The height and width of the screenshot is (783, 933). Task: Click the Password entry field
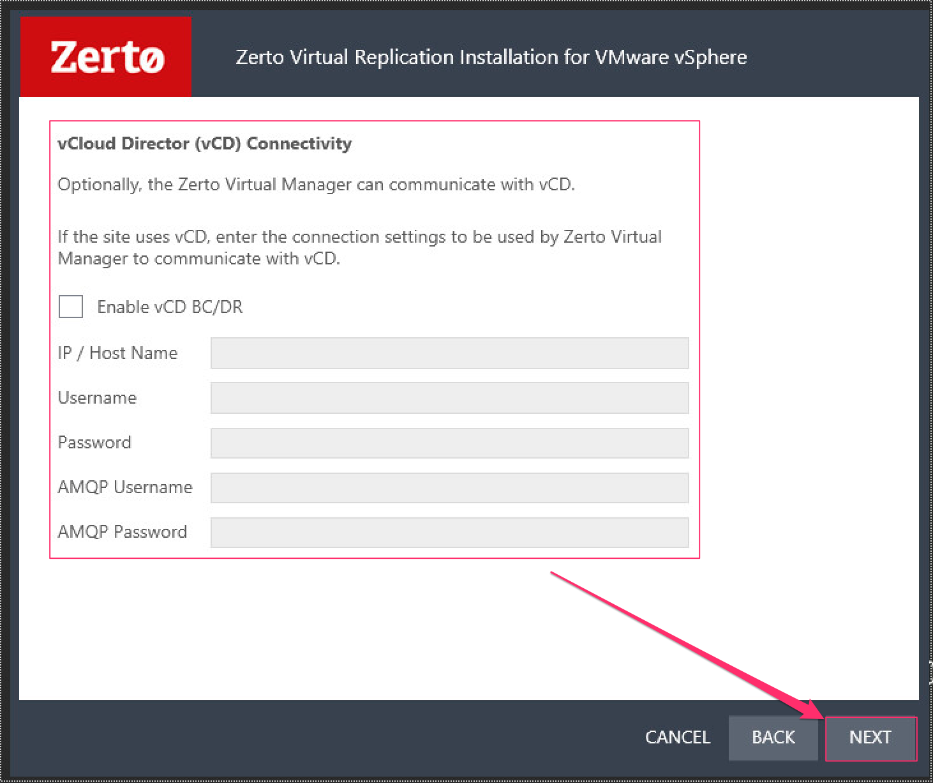click(449, 443)
